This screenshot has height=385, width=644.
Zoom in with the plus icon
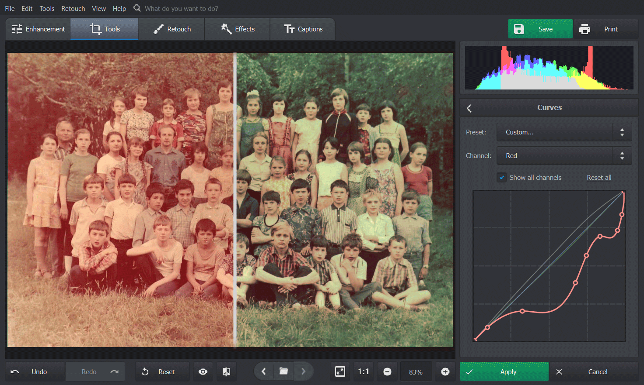(445, 371)
